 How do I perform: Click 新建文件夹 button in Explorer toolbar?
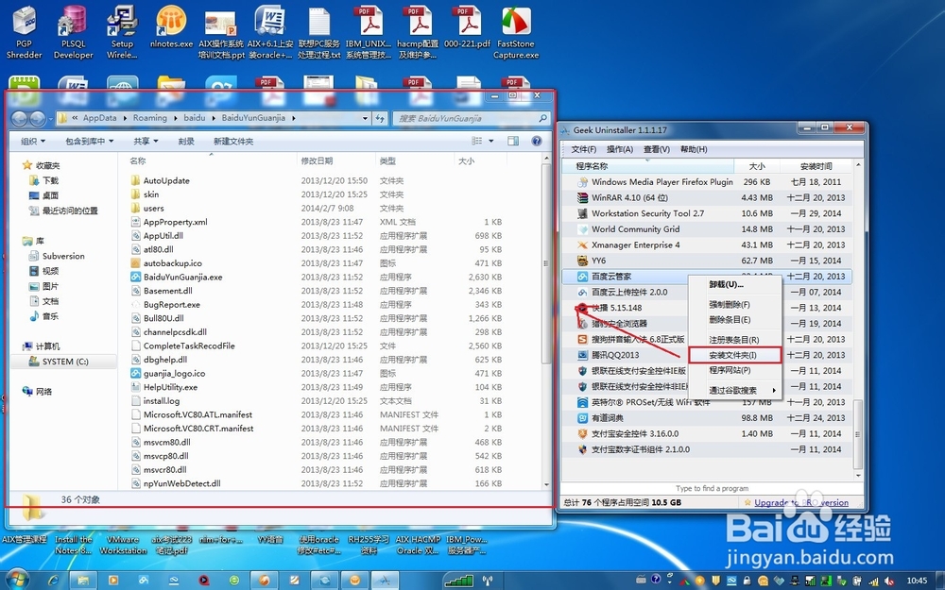coord(233,141)
